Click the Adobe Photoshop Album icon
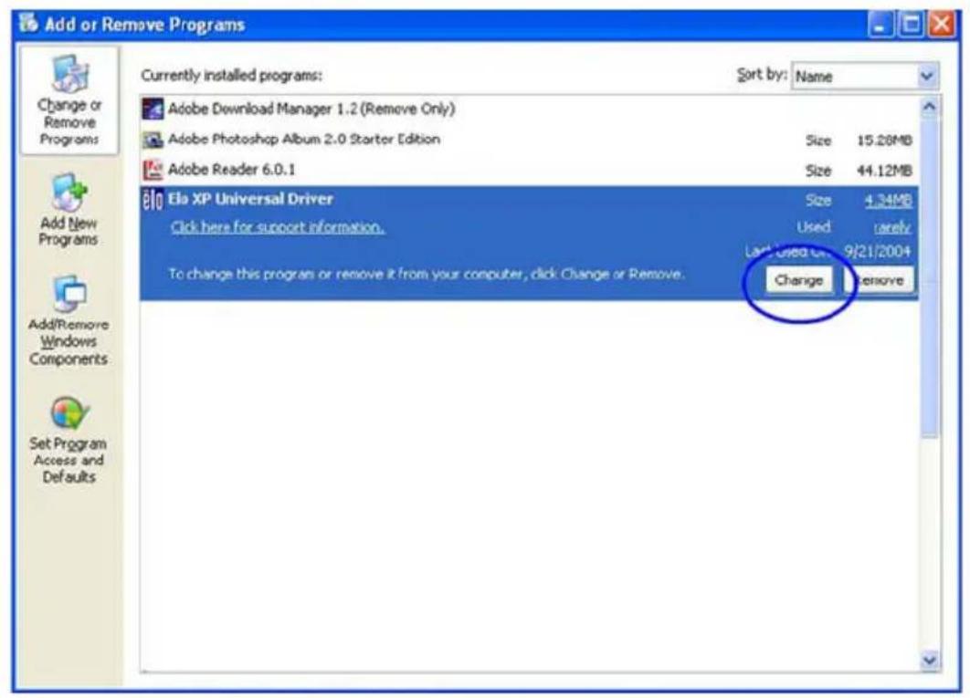Image resolution: width=970 pixels, height=698 pixels. coord(153,140)
